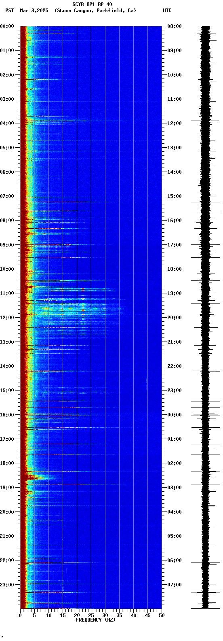223x641 pixels.
Task: Click the seismogram spike at 22:00 PST
Action: tap(206, 562)
